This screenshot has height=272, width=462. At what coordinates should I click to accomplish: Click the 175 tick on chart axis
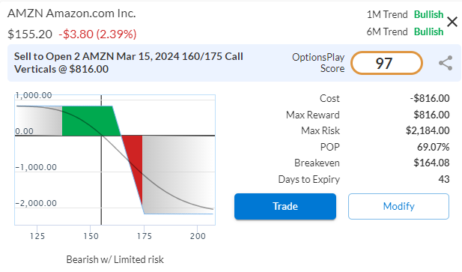(144, 236)
